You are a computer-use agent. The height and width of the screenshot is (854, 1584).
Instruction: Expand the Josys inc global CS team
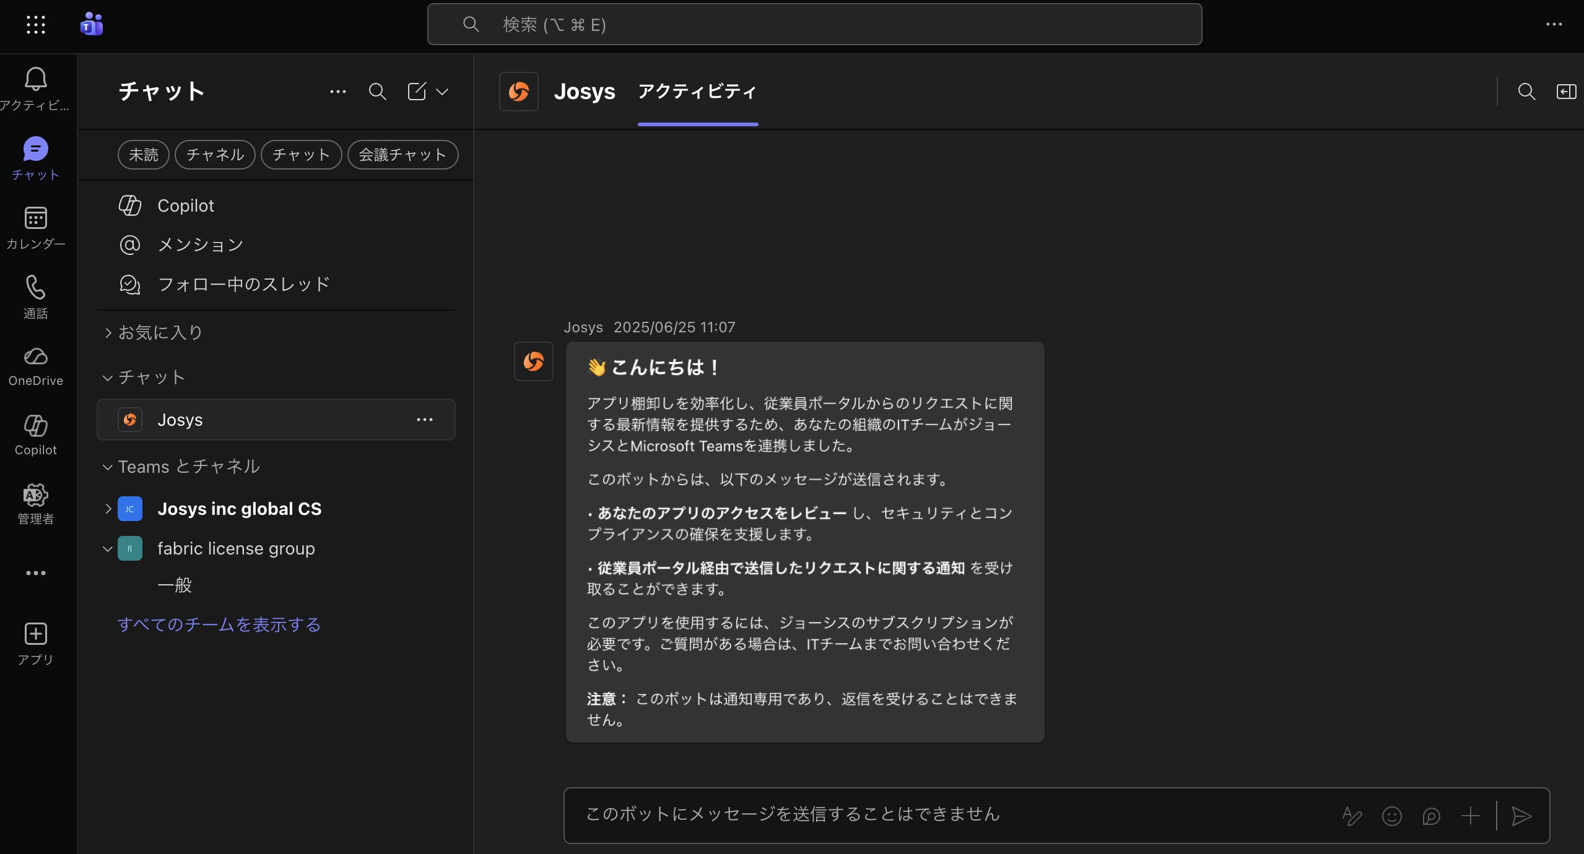[108, 509]
